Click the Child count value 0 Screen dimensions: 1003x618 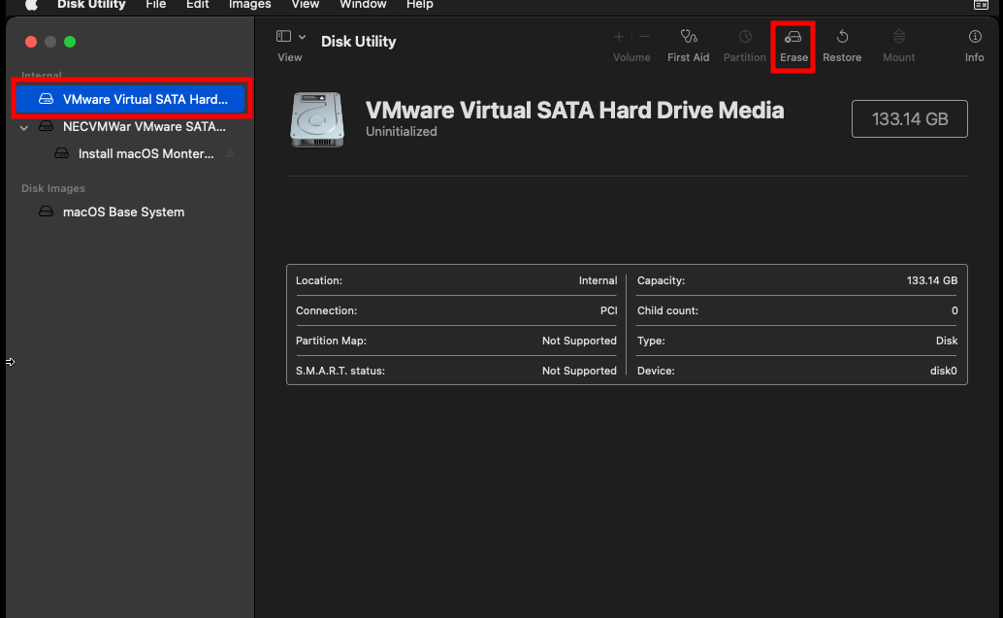point(954,310)
